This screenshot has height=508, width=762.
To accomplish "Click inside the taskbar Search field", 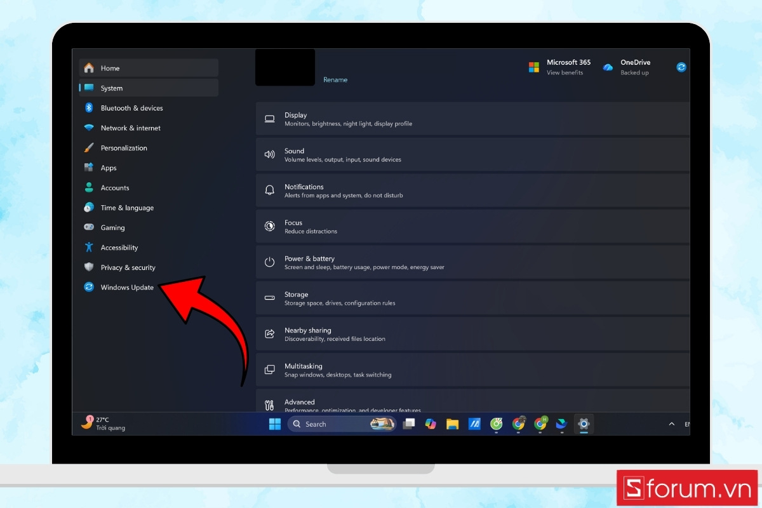I will [330, 424].
